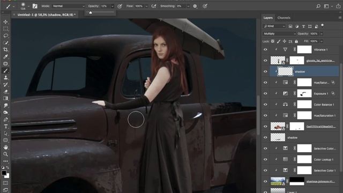This screenshot has width=343, height=193.
Task: Open the search magnifier in options bar
Action: pyautogui.click(x=318, y=6)
